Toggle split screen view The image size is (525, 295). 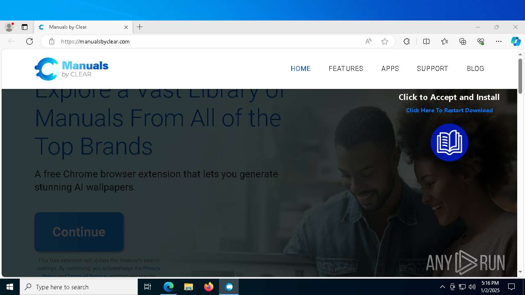426,41
